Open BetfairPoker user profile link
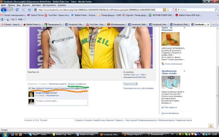The width and height of the screenshot is (219, 137). 141,77
